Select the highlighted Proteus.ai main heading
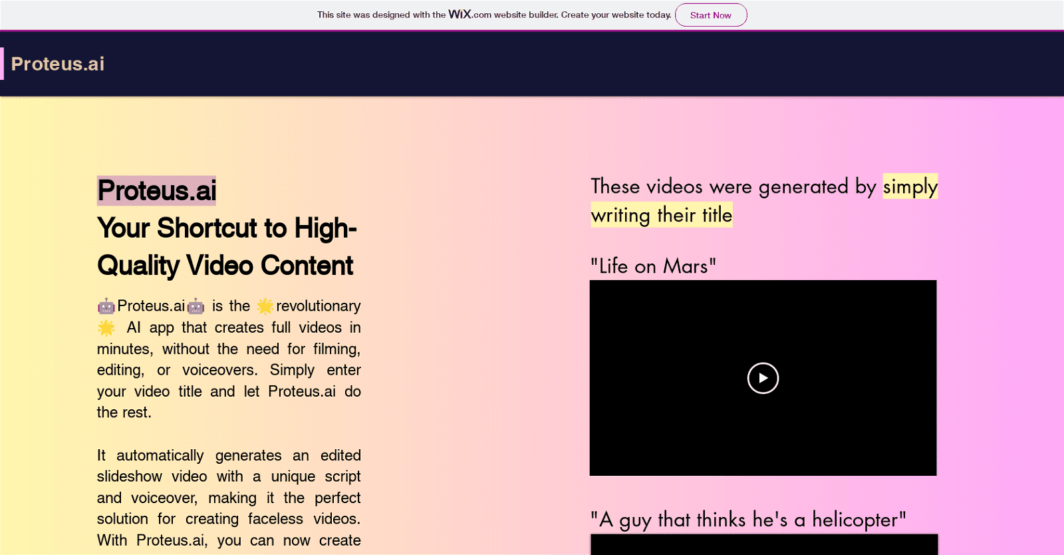 tap(157, 191)
